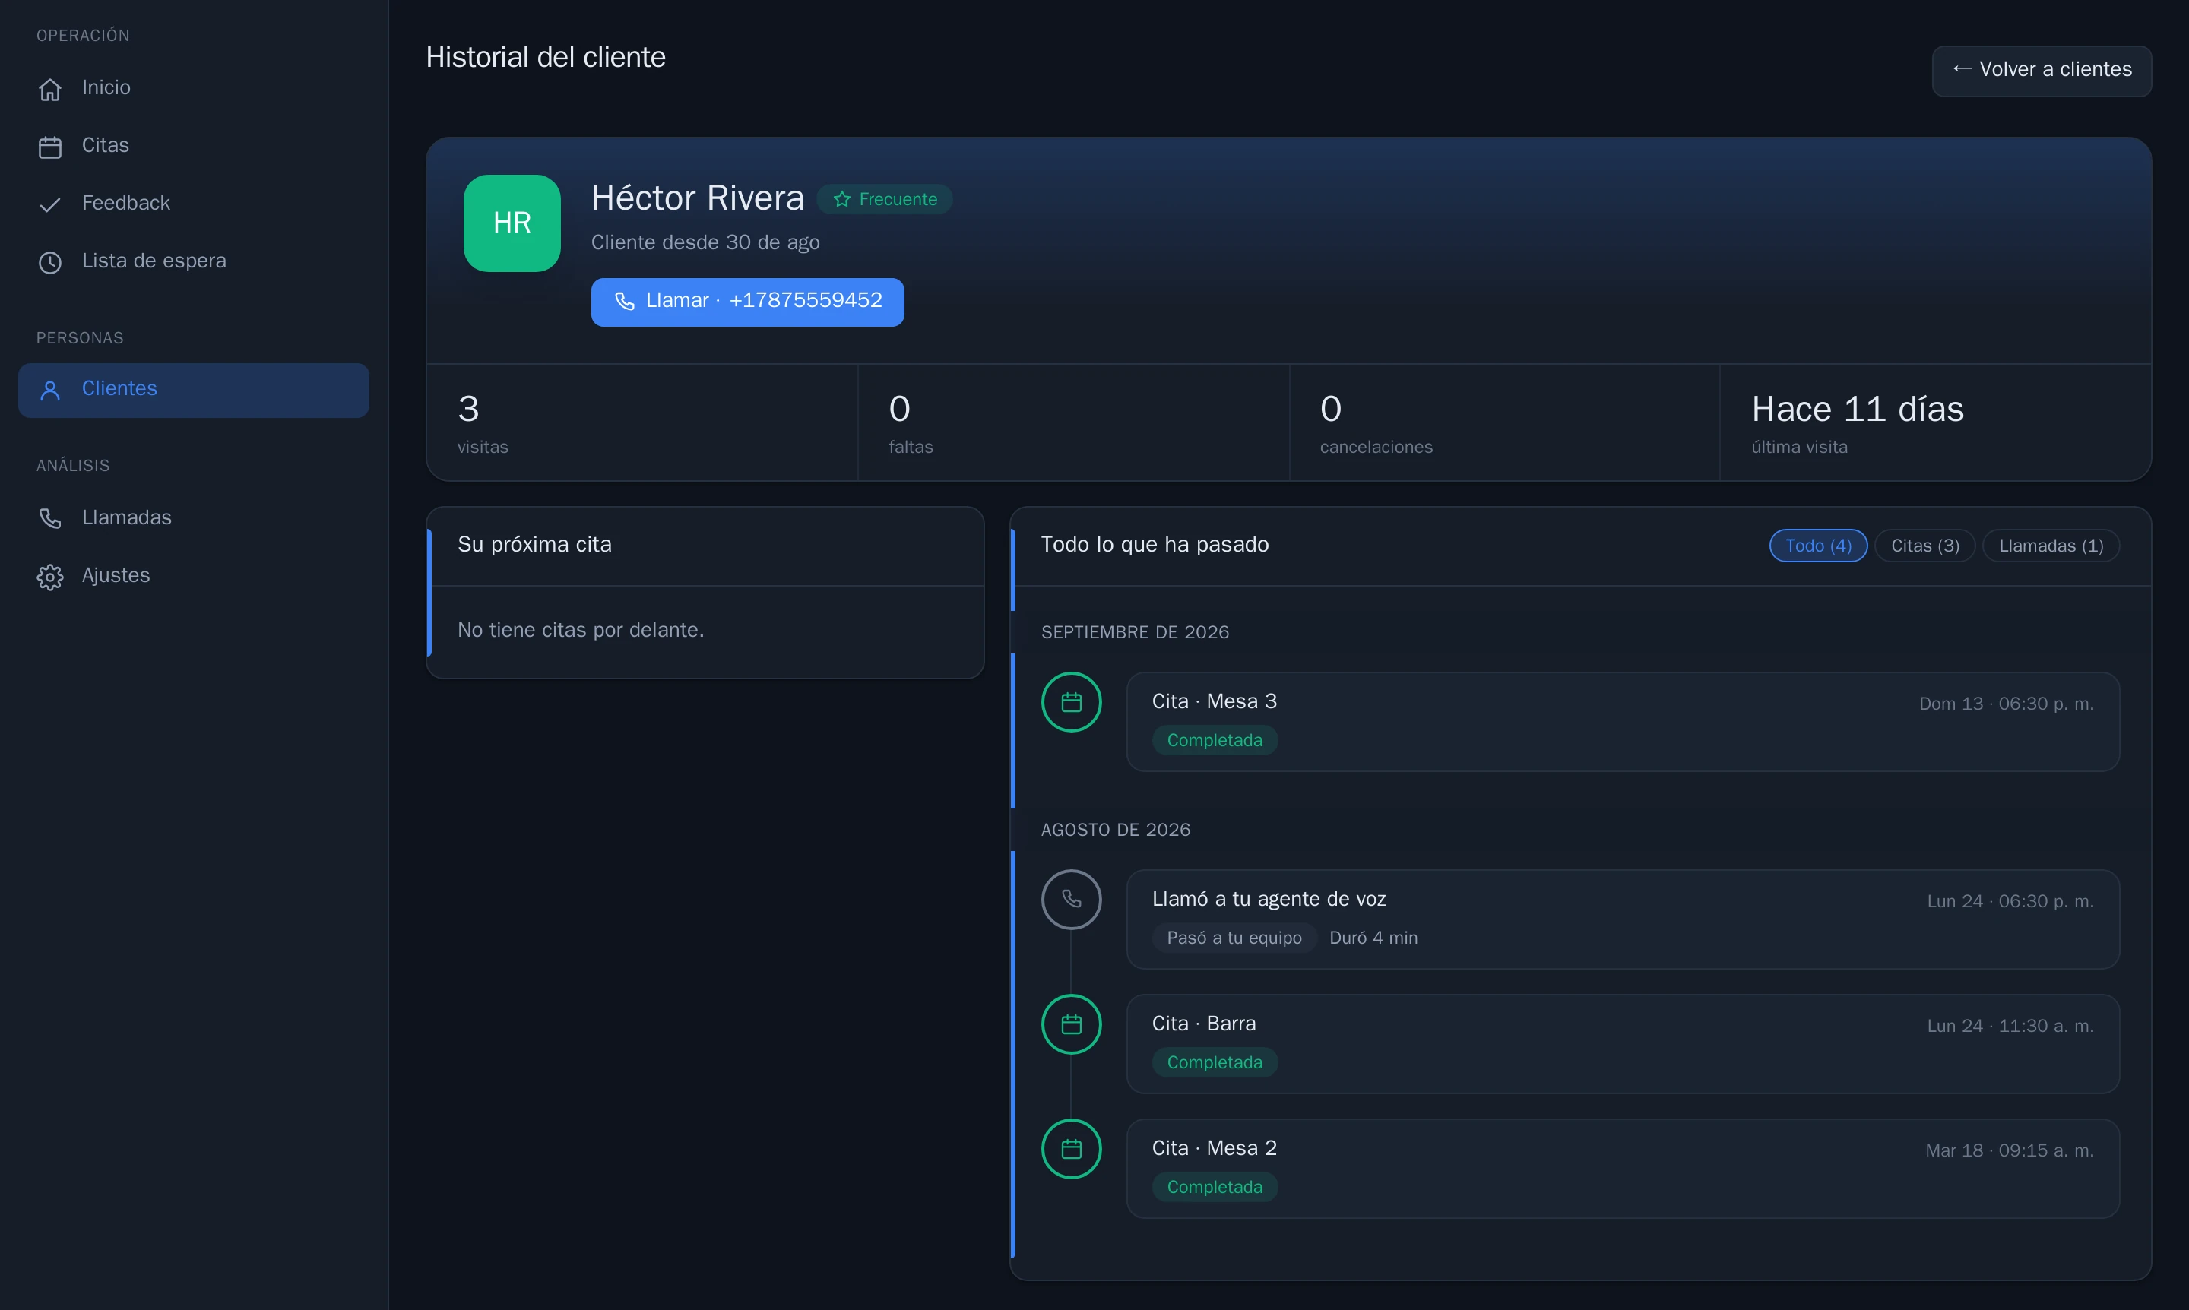Screen dimensions: 2189x1310
Task: Click the Héctor Rivera name heading
Action: pyautogui.click(x=697, y=198)
